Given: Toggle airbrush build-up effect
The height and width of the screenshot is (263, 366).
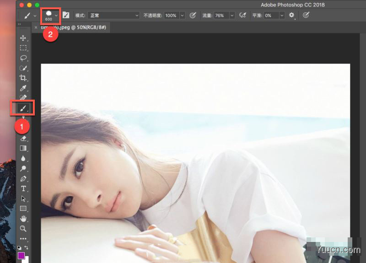Looking at the screenshot, I should click(x=243, y=16).
